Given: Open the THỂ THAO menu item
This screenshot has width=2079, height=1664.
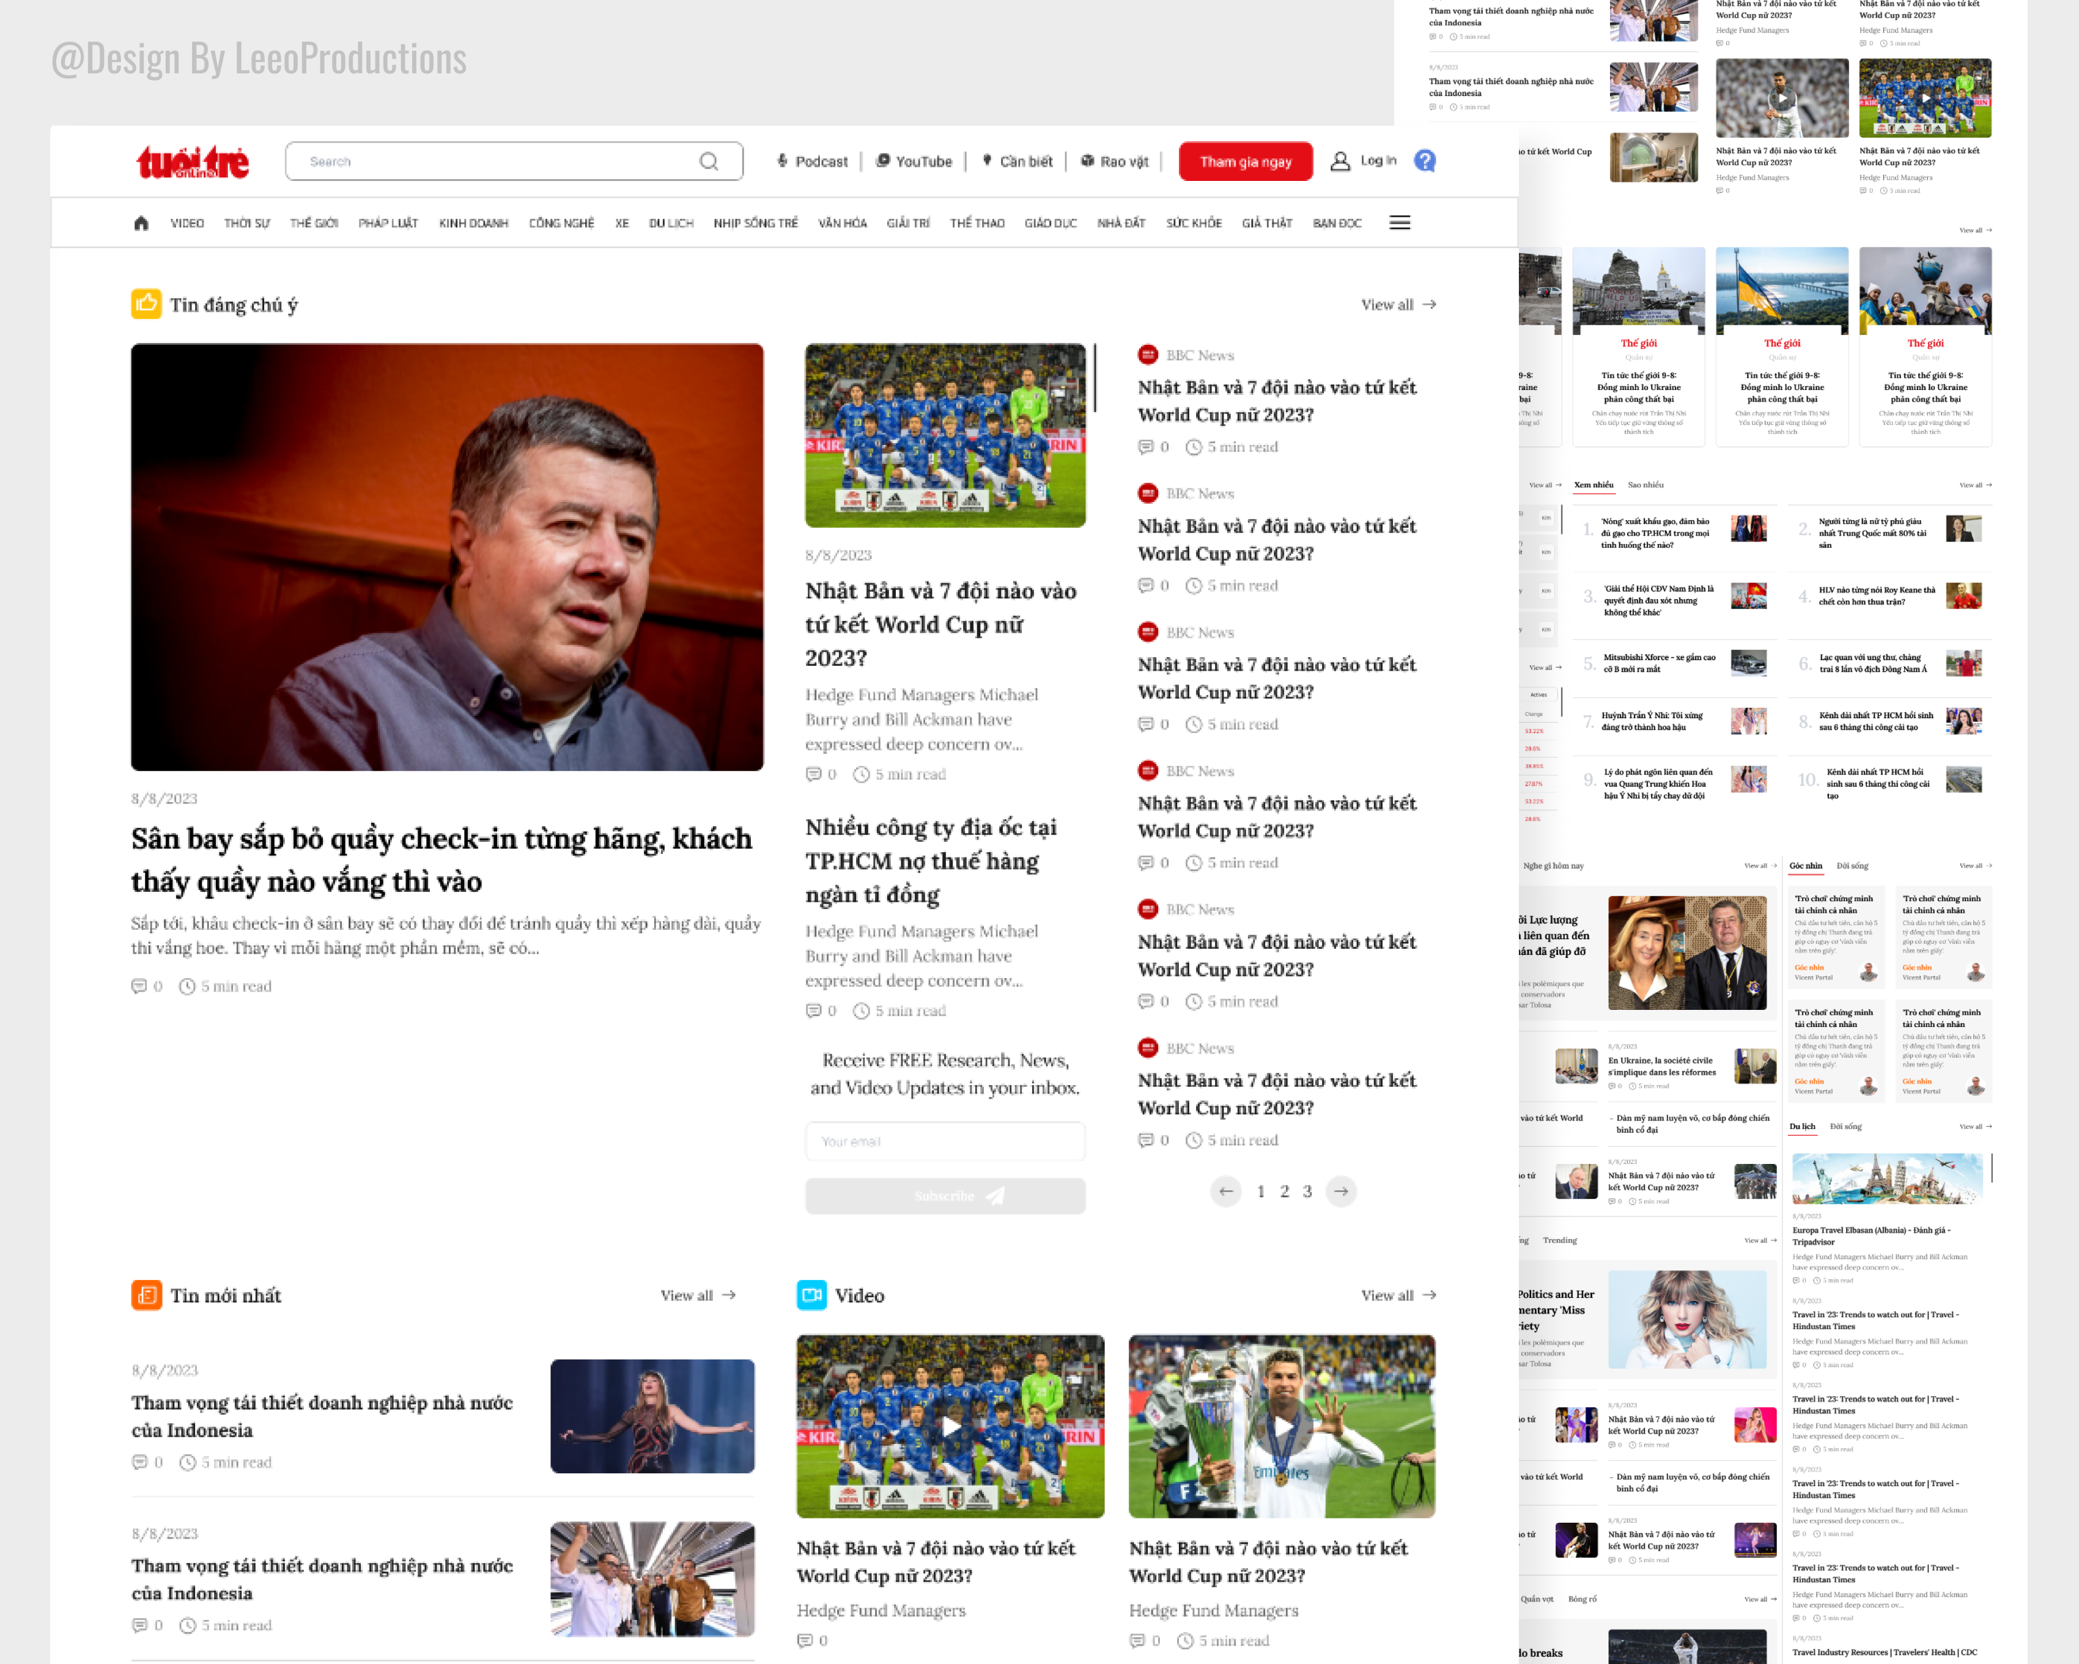Looking at the screenshot, I should pos(977,223).
